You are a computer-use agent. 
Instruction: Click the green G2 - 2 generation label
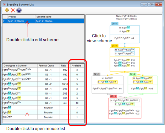(x=133, y=74)
